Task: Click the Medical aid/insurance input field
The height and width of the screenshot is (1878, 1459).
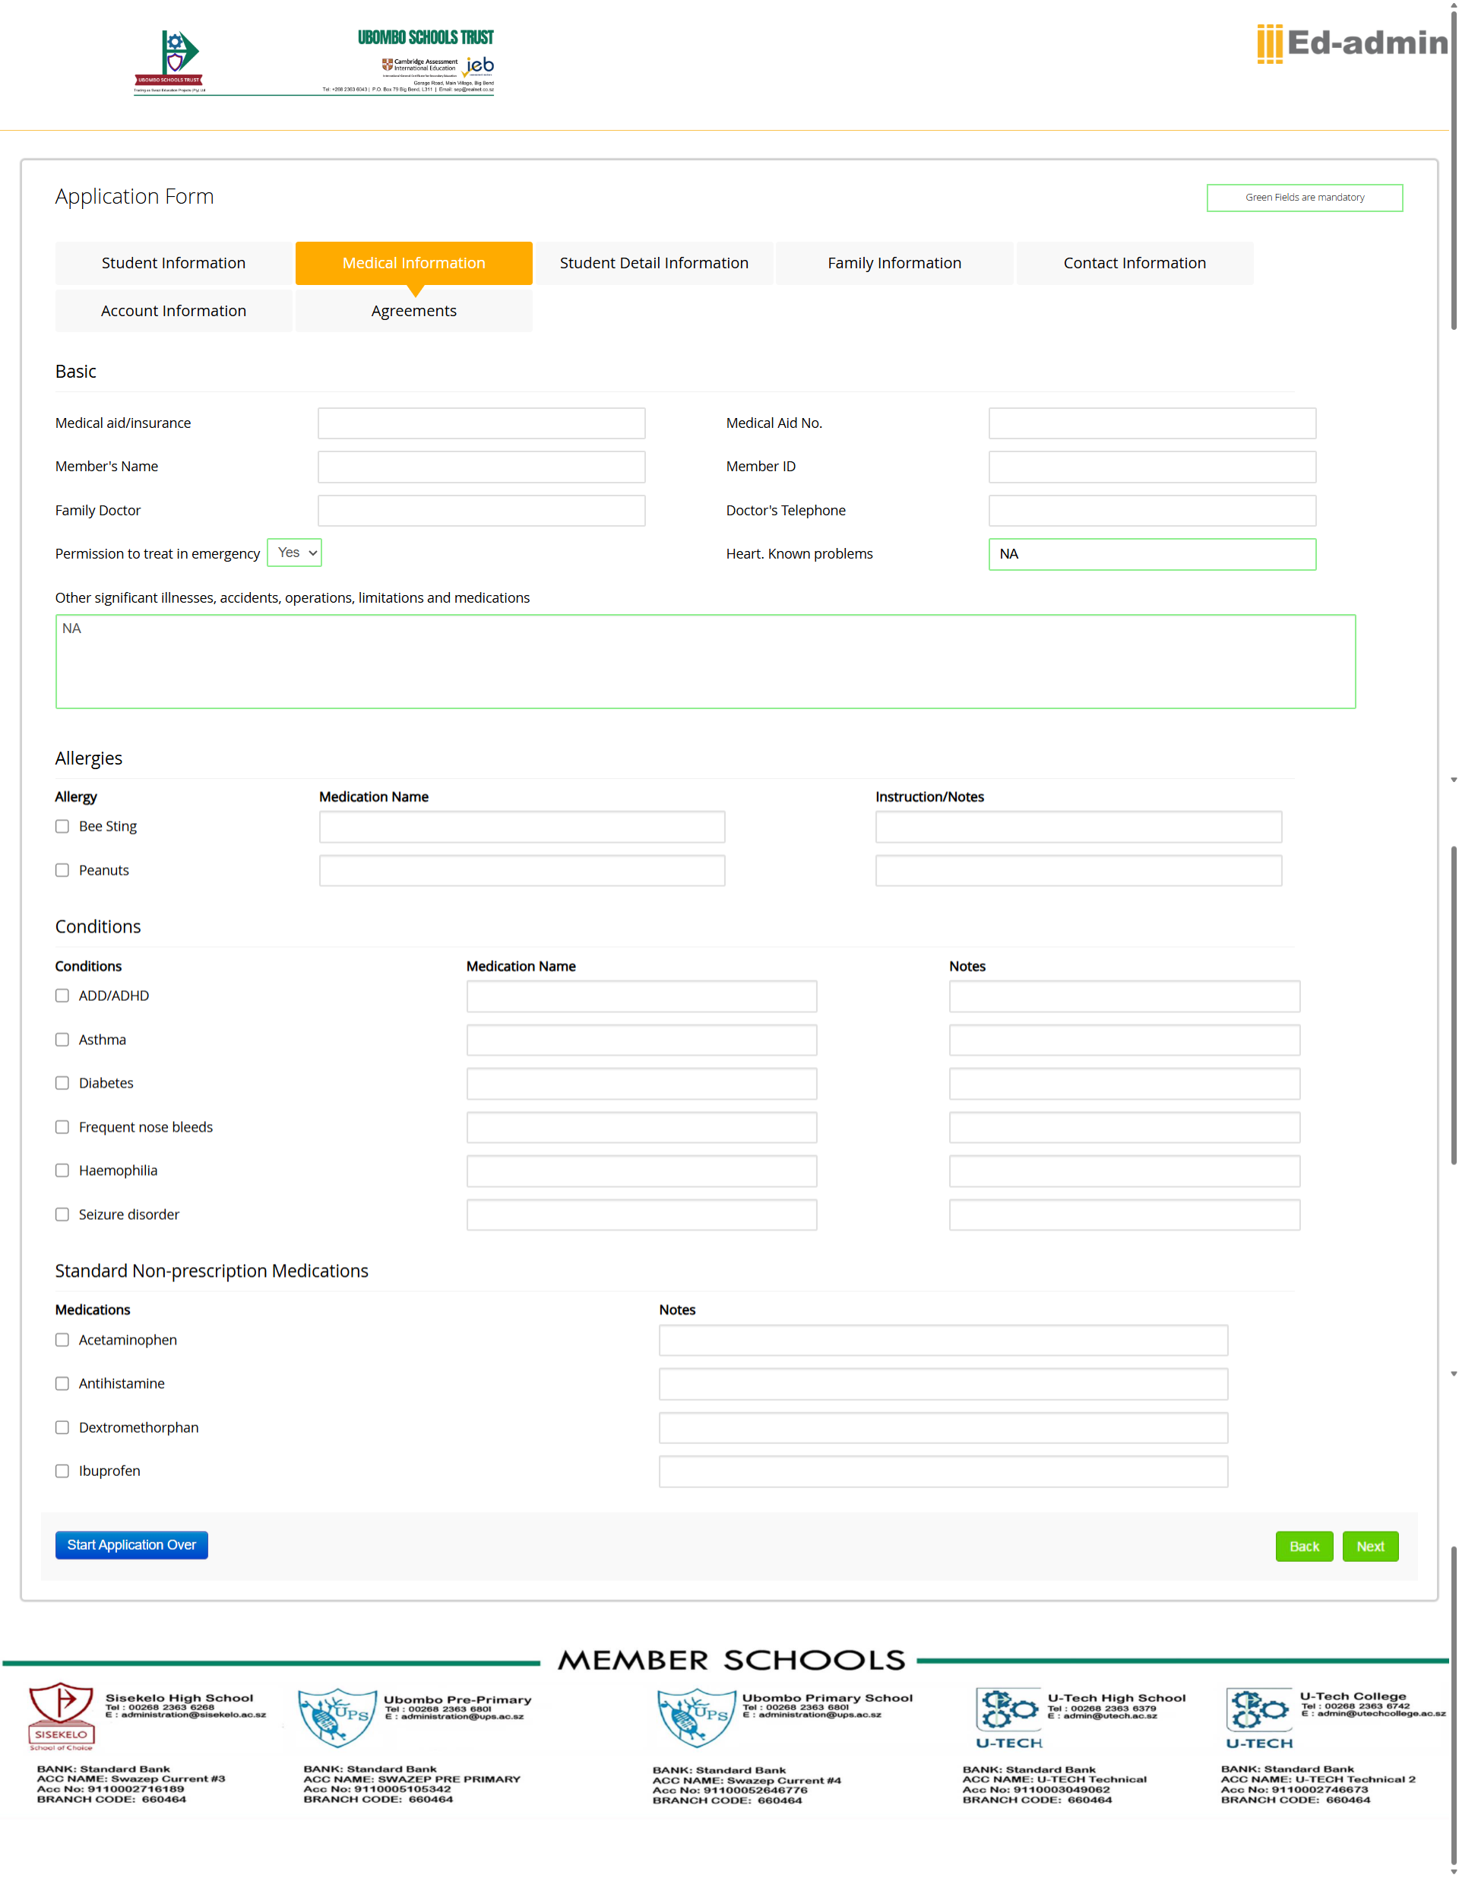Action: tap(482, 423)
